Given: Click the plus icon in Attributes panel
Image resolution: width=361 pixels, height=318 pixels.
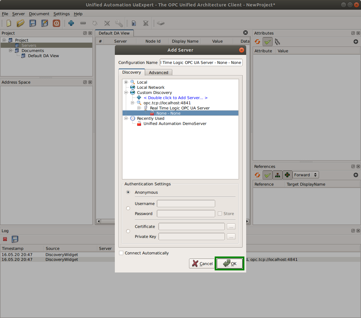Looking at the screenshot, I should click(356, 42).
